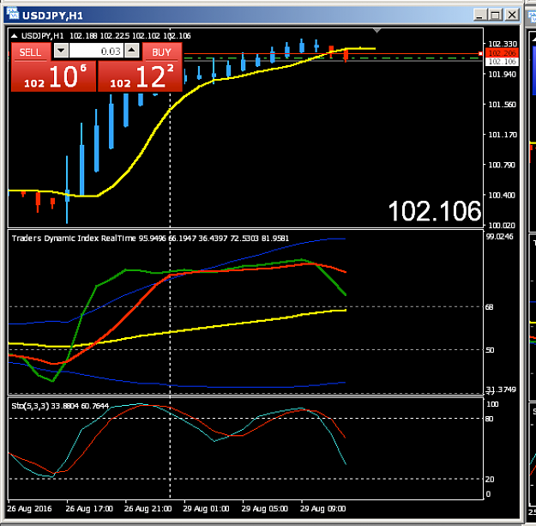The image size is (536, 526).
Task: Click the chart shift triangle marker
Action: click(376, 31)
